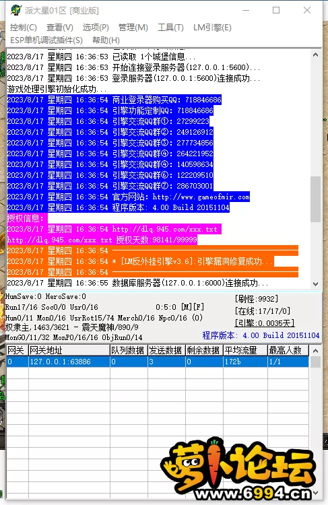
Task: Click blue log line 程序版本: 4.00 Build 20151104
Action: pyautogui.click(x=118, y=208)
